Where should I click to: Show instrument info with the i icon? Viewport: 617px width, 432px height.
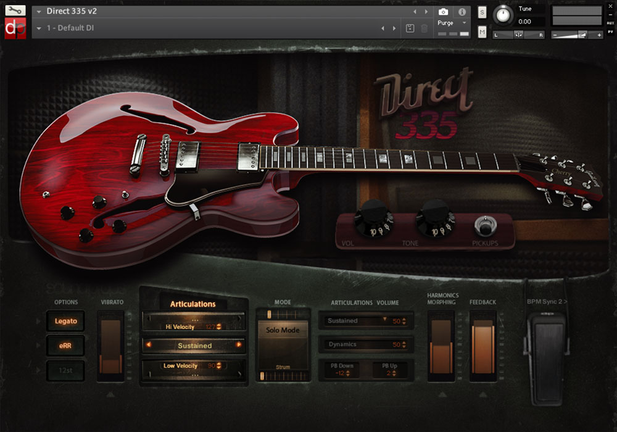point(462,12)
